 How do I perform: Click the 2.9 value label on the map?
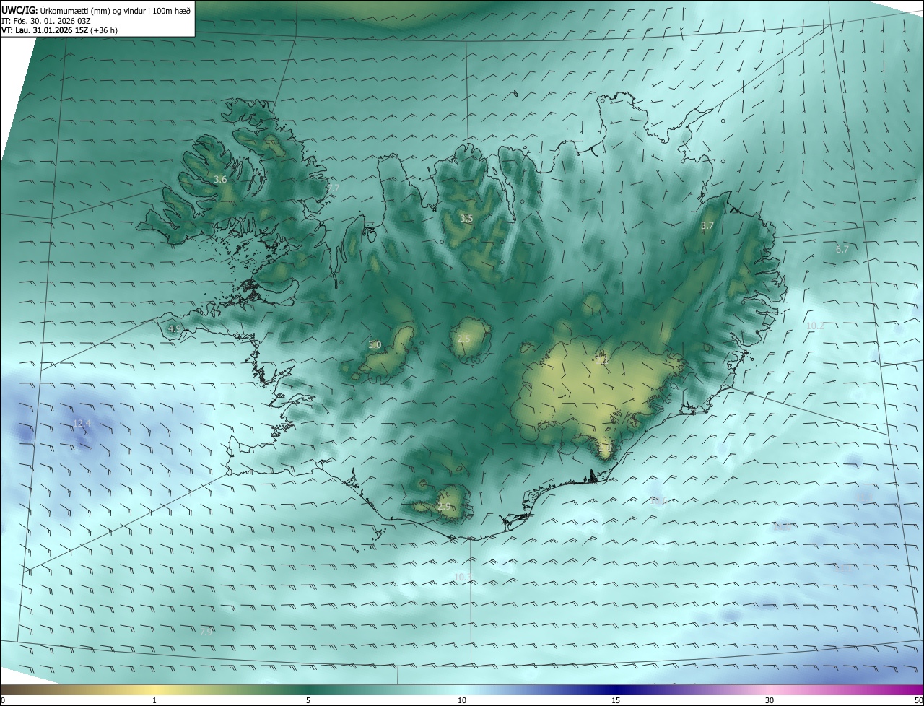[x=444, y=507]
